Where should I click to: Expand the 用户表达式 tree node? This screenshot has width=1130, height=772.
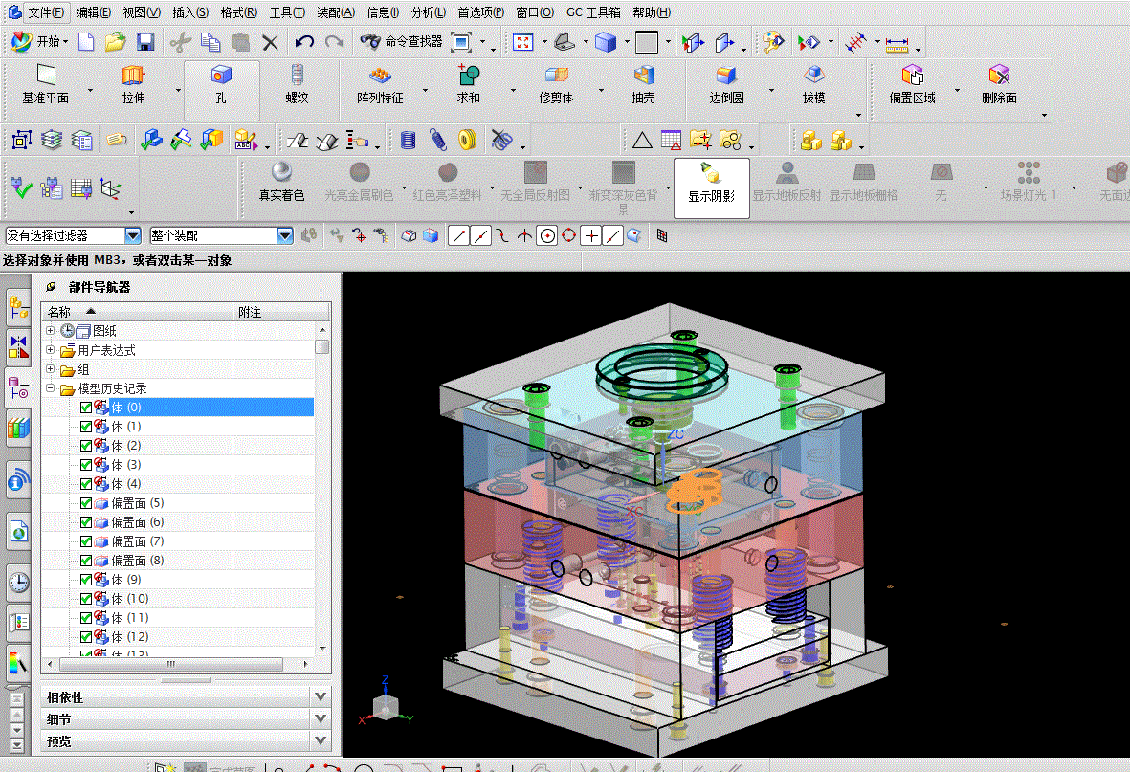pos(51,350)
